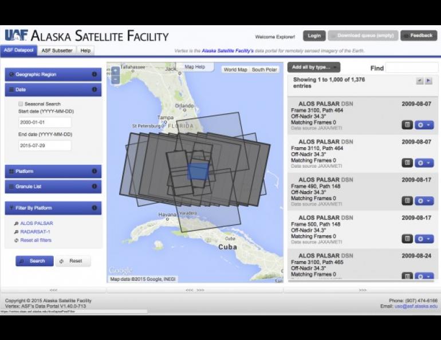Image resolution: width=441 pixels, height=340 pixels.
Task: Open the Download queue (empty) button
Action: click(363, 35)
